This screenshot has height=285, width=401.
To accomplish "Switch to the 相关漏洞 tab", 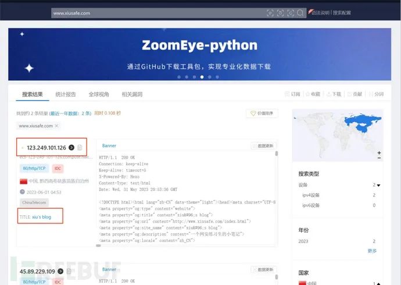I will point(132,94).
